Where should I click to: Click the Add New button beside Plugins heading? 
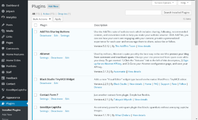pos(53,7)
